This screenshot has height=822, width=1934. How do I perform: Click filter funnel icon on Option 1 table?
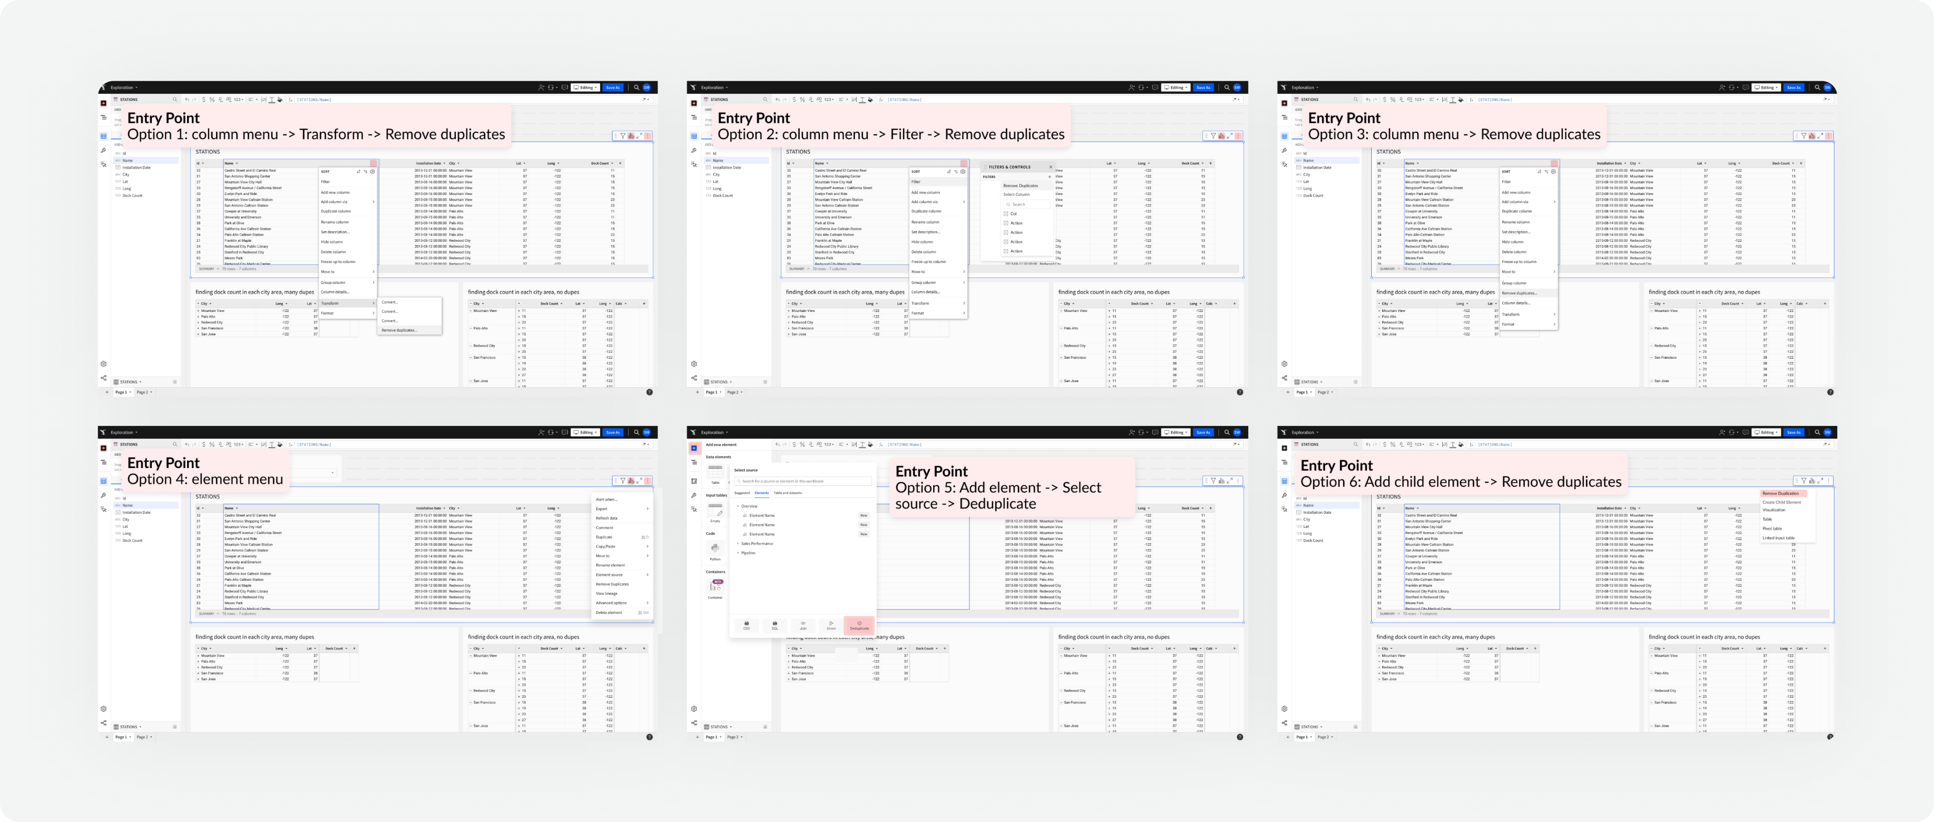622,136
